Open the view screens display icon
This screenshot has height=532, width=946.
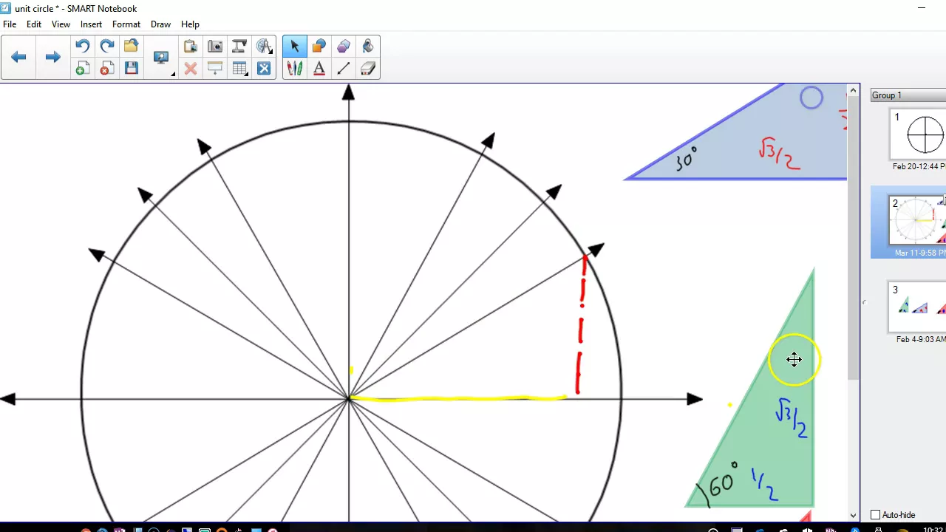(x=161, y=58)
